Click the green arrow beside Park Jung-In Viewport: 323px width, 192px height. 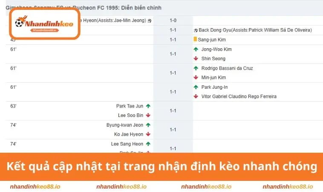click(196, 87)
